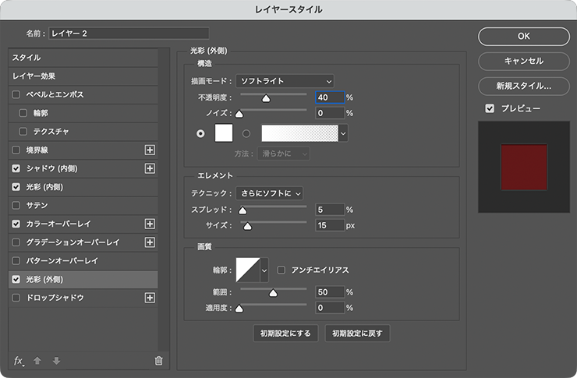Click the trash delete effect icon
The width and height of the screenshot is (577, 378).
click(x=158, y=360)
